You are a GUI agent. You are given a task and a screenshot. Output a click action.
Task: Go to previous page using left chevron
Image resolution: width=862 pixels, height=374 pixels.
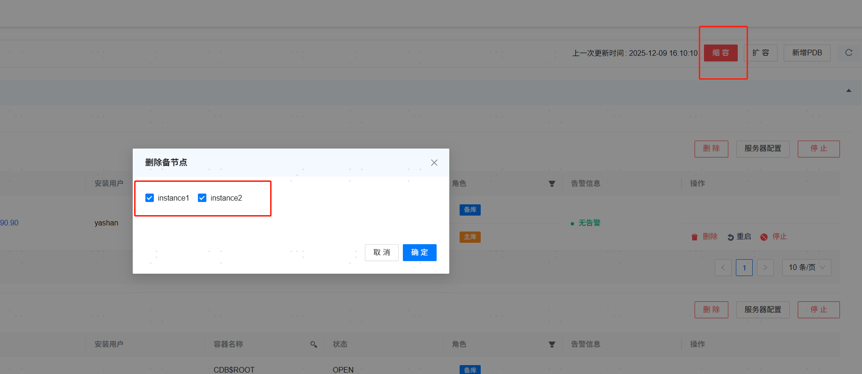coord(723,268)
